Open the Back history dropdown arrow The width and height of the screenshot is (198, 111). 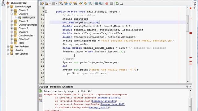(50, 3)
